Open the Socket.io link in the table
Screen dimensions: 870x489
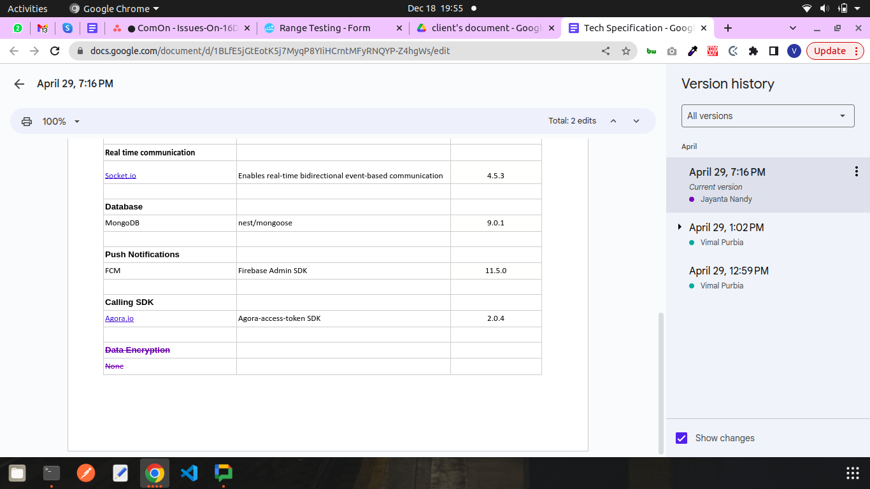[x=120, y=176]
